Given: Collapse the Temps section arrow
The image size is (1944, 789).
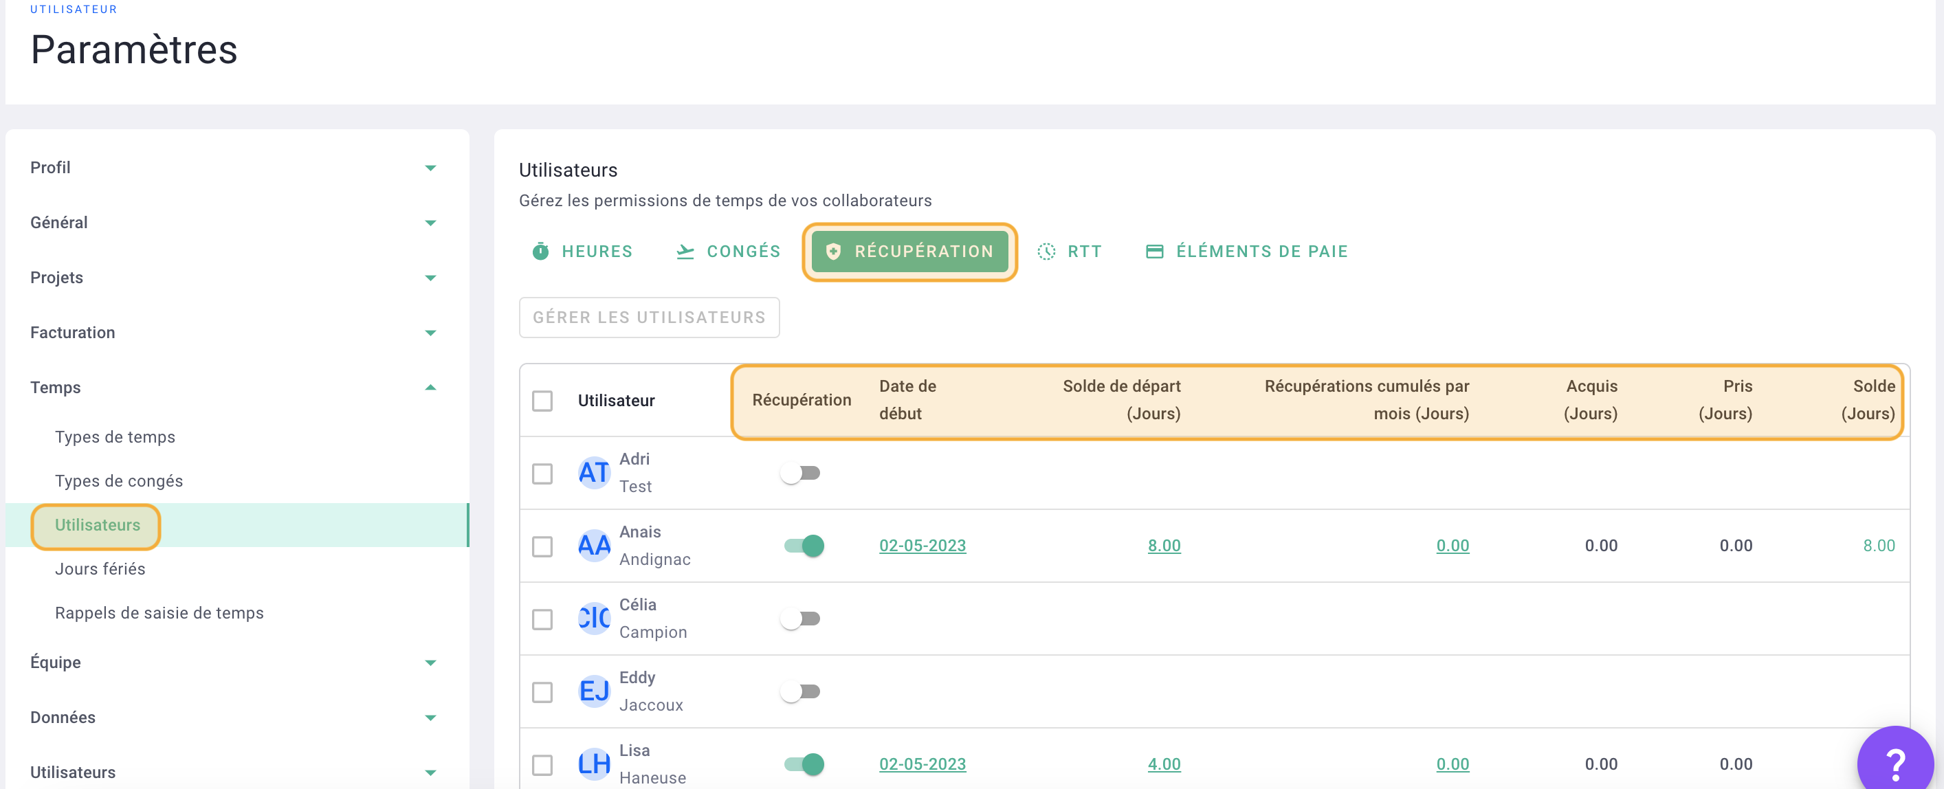Looking at the screenshot, I should [430, 387].
